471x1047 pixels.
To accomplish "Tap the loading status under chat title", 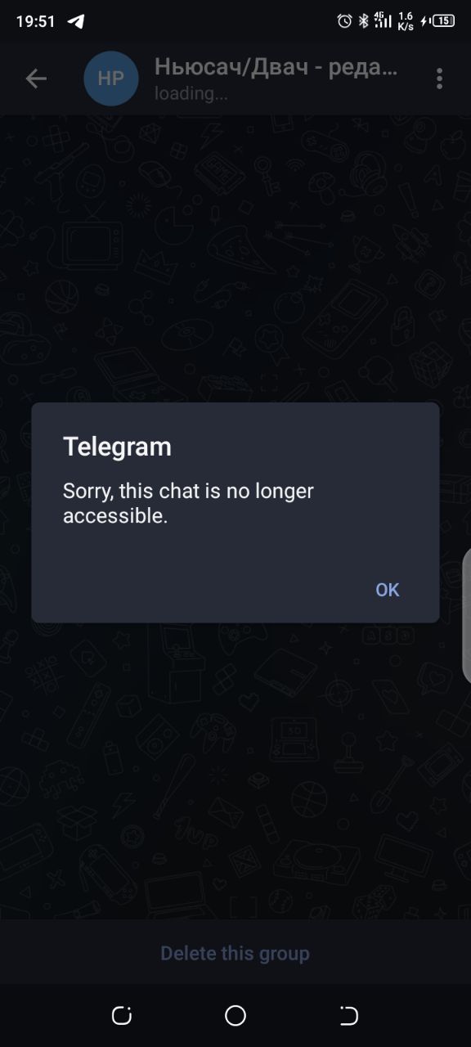I will (191, 93).
